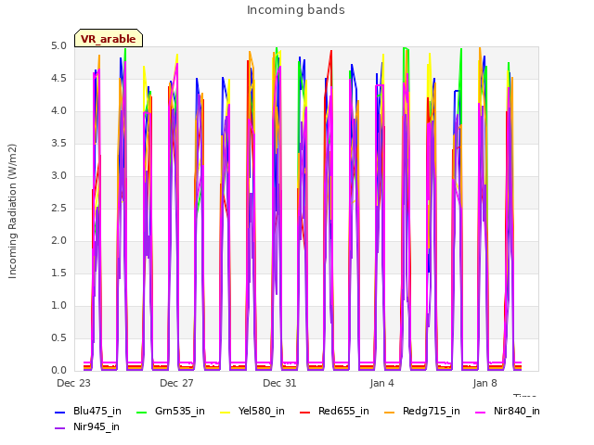Click the 2.0 y-axis tick label

[59, 241]
